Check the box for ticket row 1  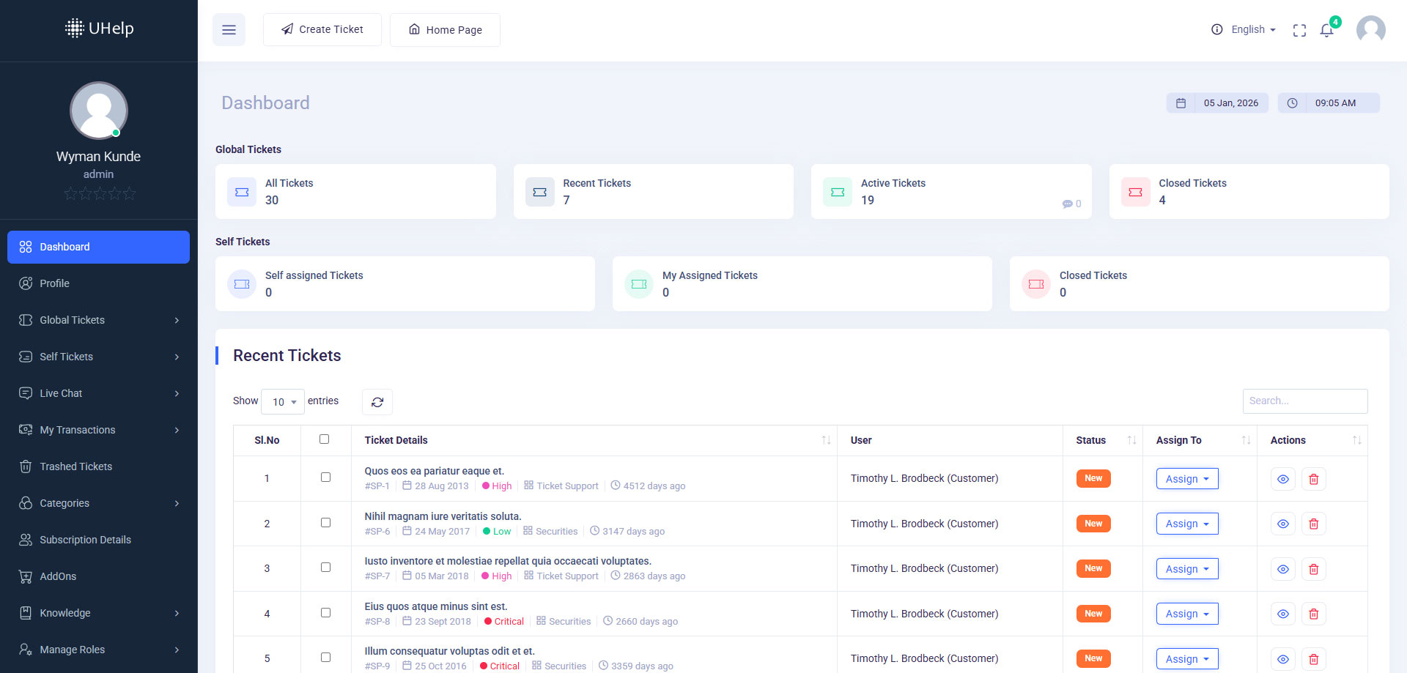(x=325, y=477)
